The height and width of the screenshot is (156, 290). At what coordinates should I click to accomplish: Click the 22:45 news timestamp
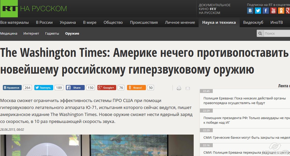206,91
